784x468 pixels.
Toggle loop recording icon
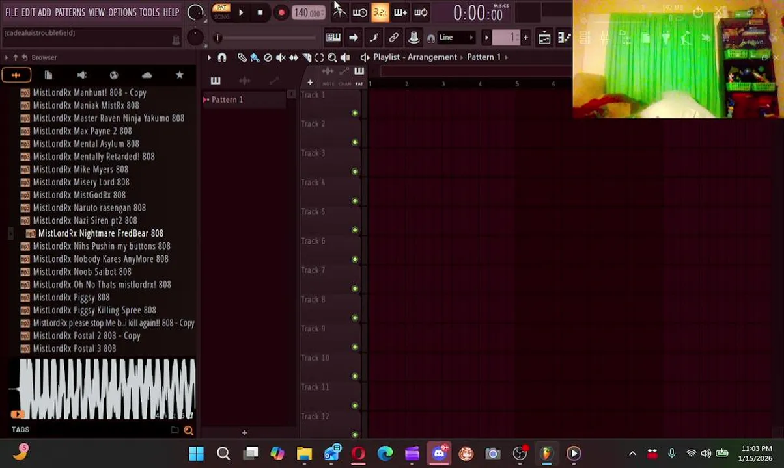point(421,12)
